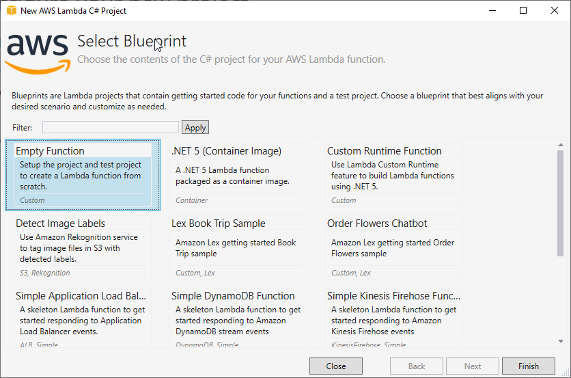571x378 pixels.
Task: Choose the Simple Kinesis Firehose Function blueprint
Action: [x=394, y=317]
